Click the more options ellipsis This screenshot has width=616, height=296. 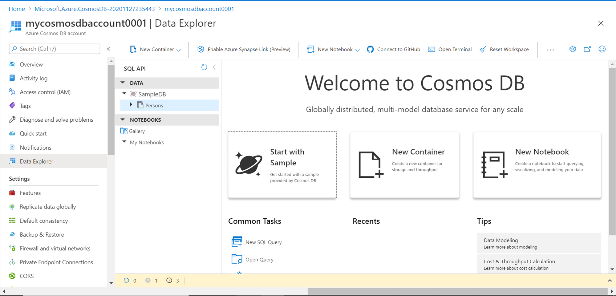550,50
